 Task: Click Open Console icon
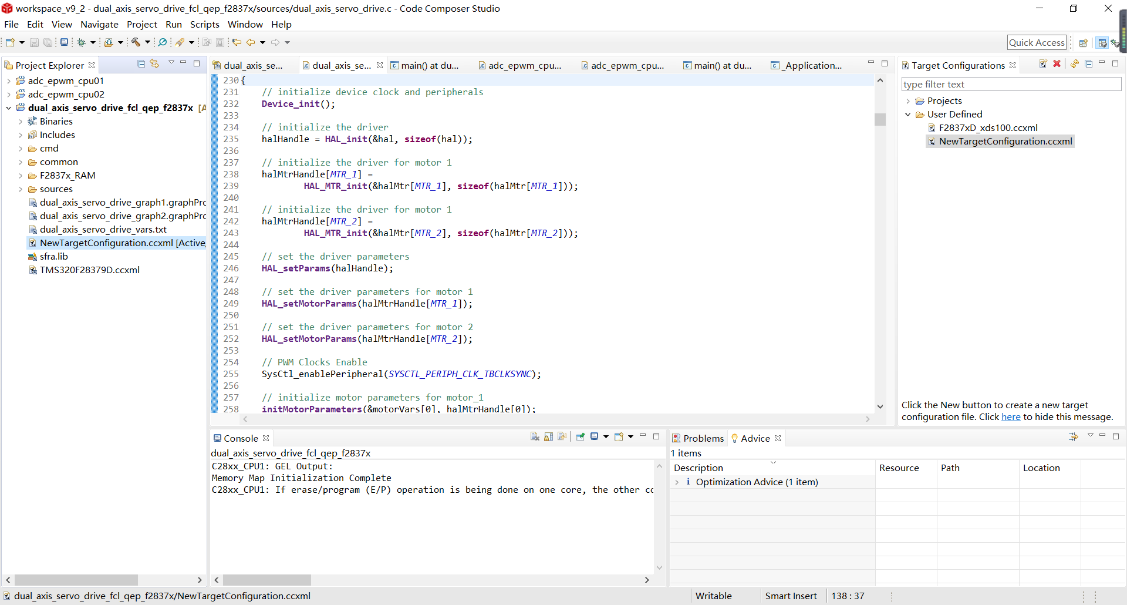tap(619, 436)
